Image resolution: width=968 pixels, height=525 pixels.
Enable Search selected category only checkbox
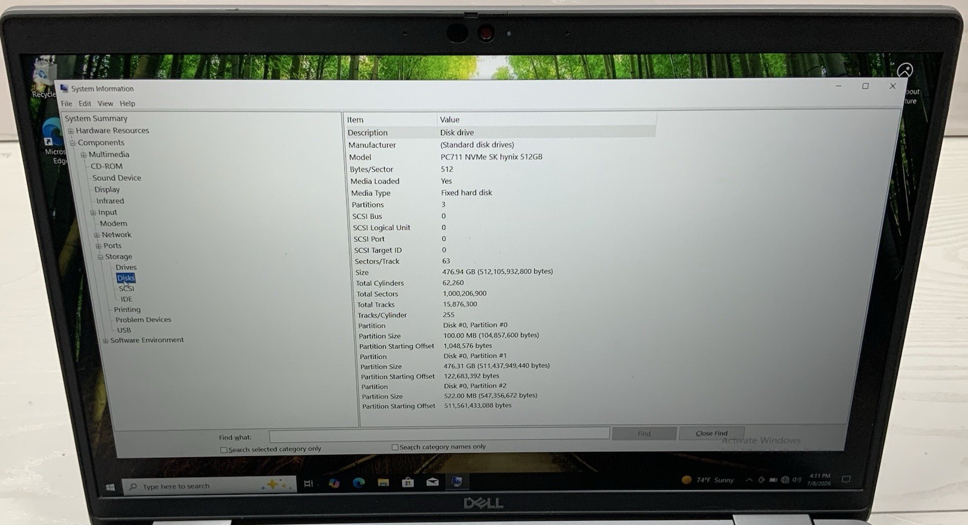tap(224, 449)
